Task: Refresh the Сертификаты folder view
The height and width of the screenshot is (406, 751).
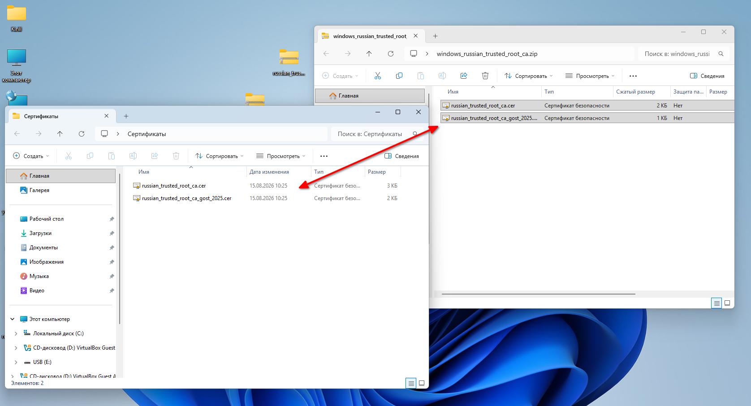Action: (x=82, y=134)
